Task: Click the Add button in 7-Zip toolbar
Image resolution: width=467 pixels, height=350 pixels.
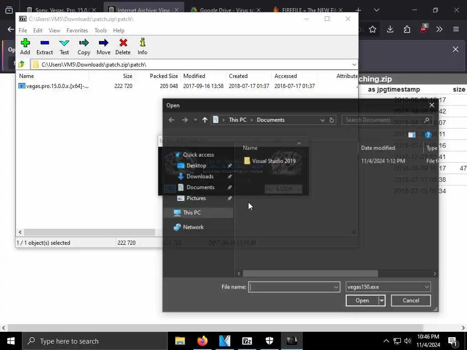Action: (x=25, y=46)
